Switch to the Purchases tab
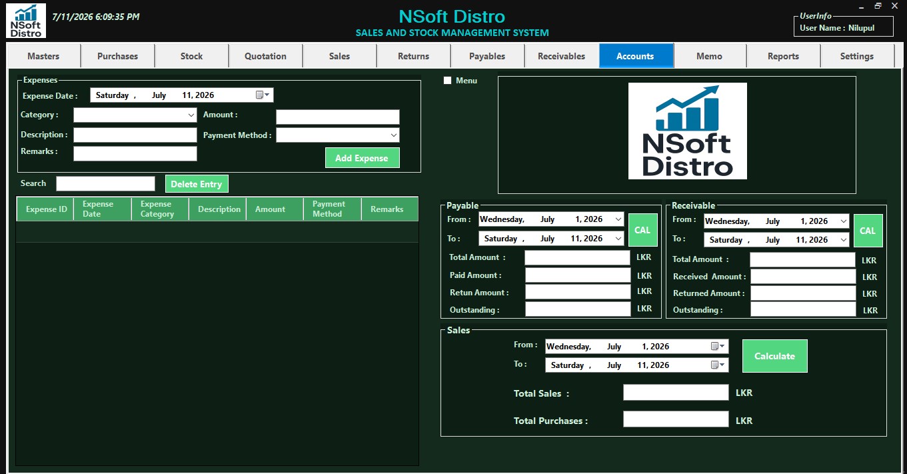This screenshot has width=907, height=474. click(x=117, y=56)
